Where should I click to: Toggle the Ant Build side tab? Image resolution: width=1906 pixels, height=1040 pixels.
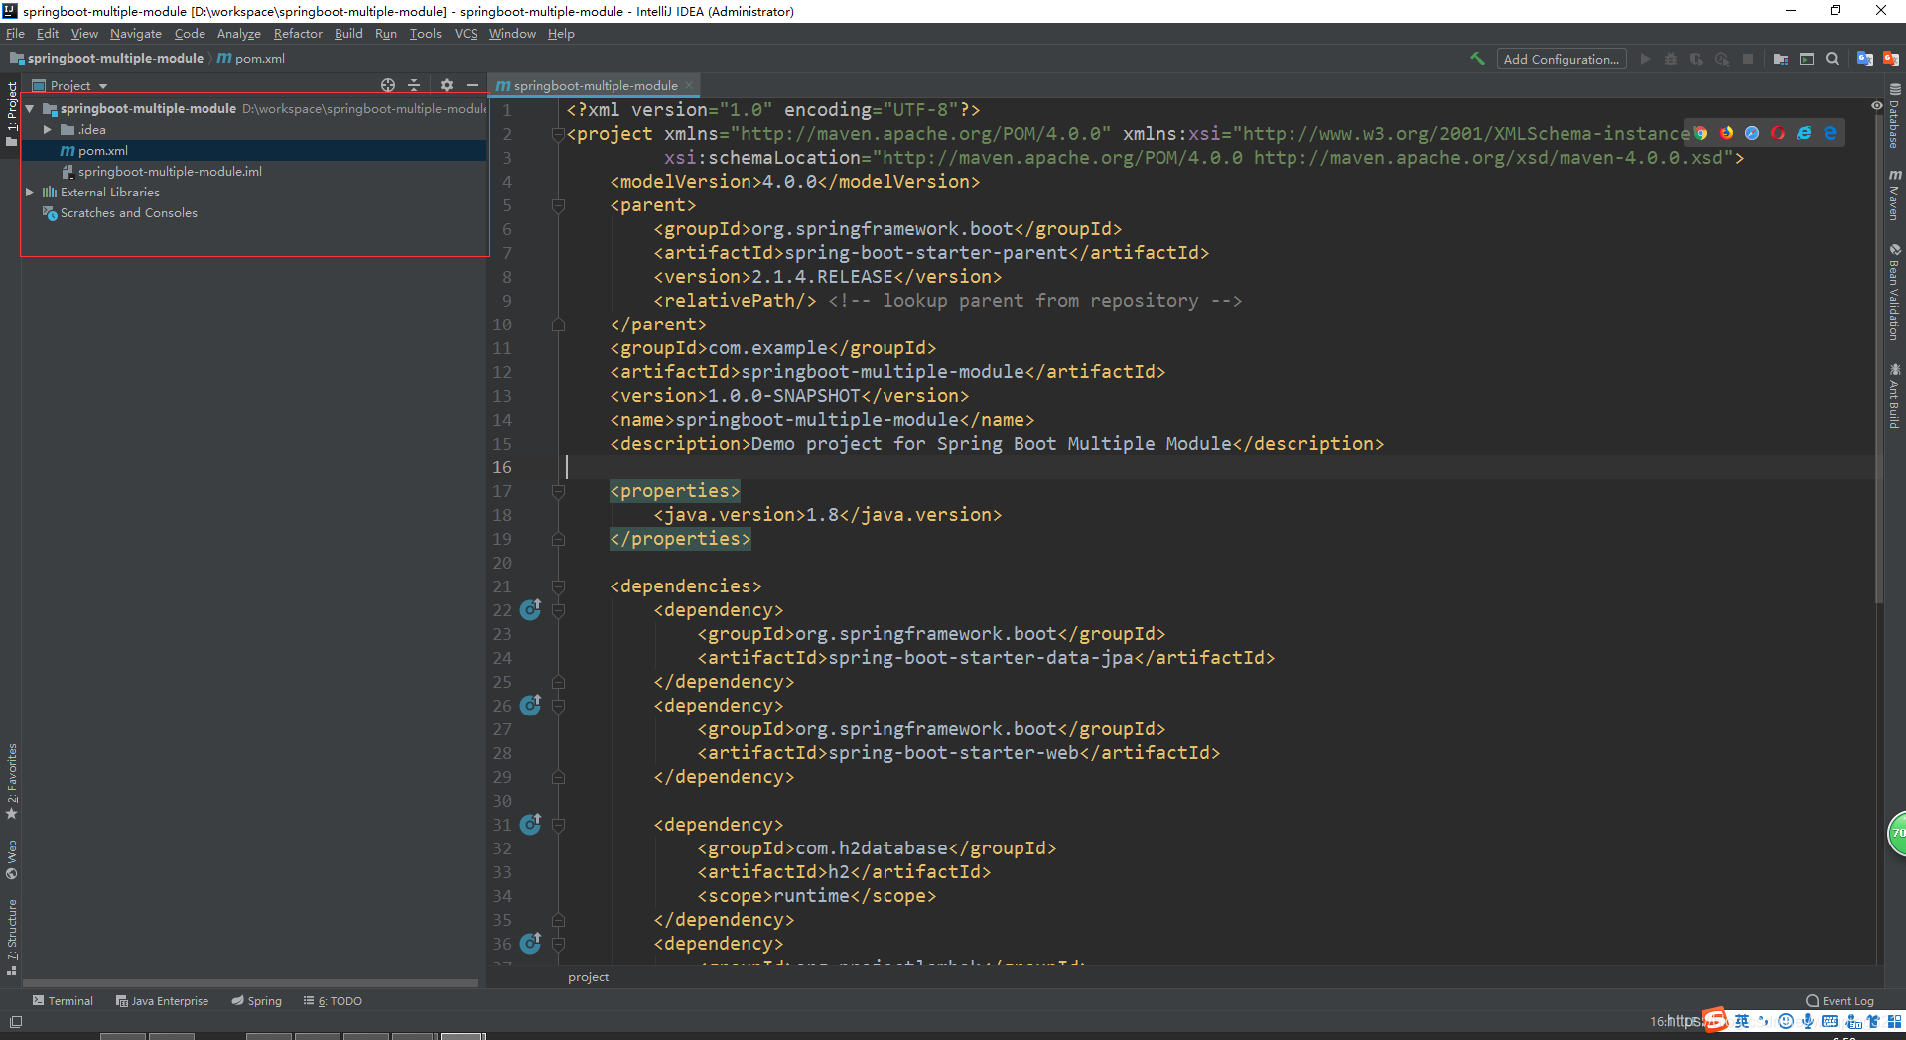click(1895, 396)
